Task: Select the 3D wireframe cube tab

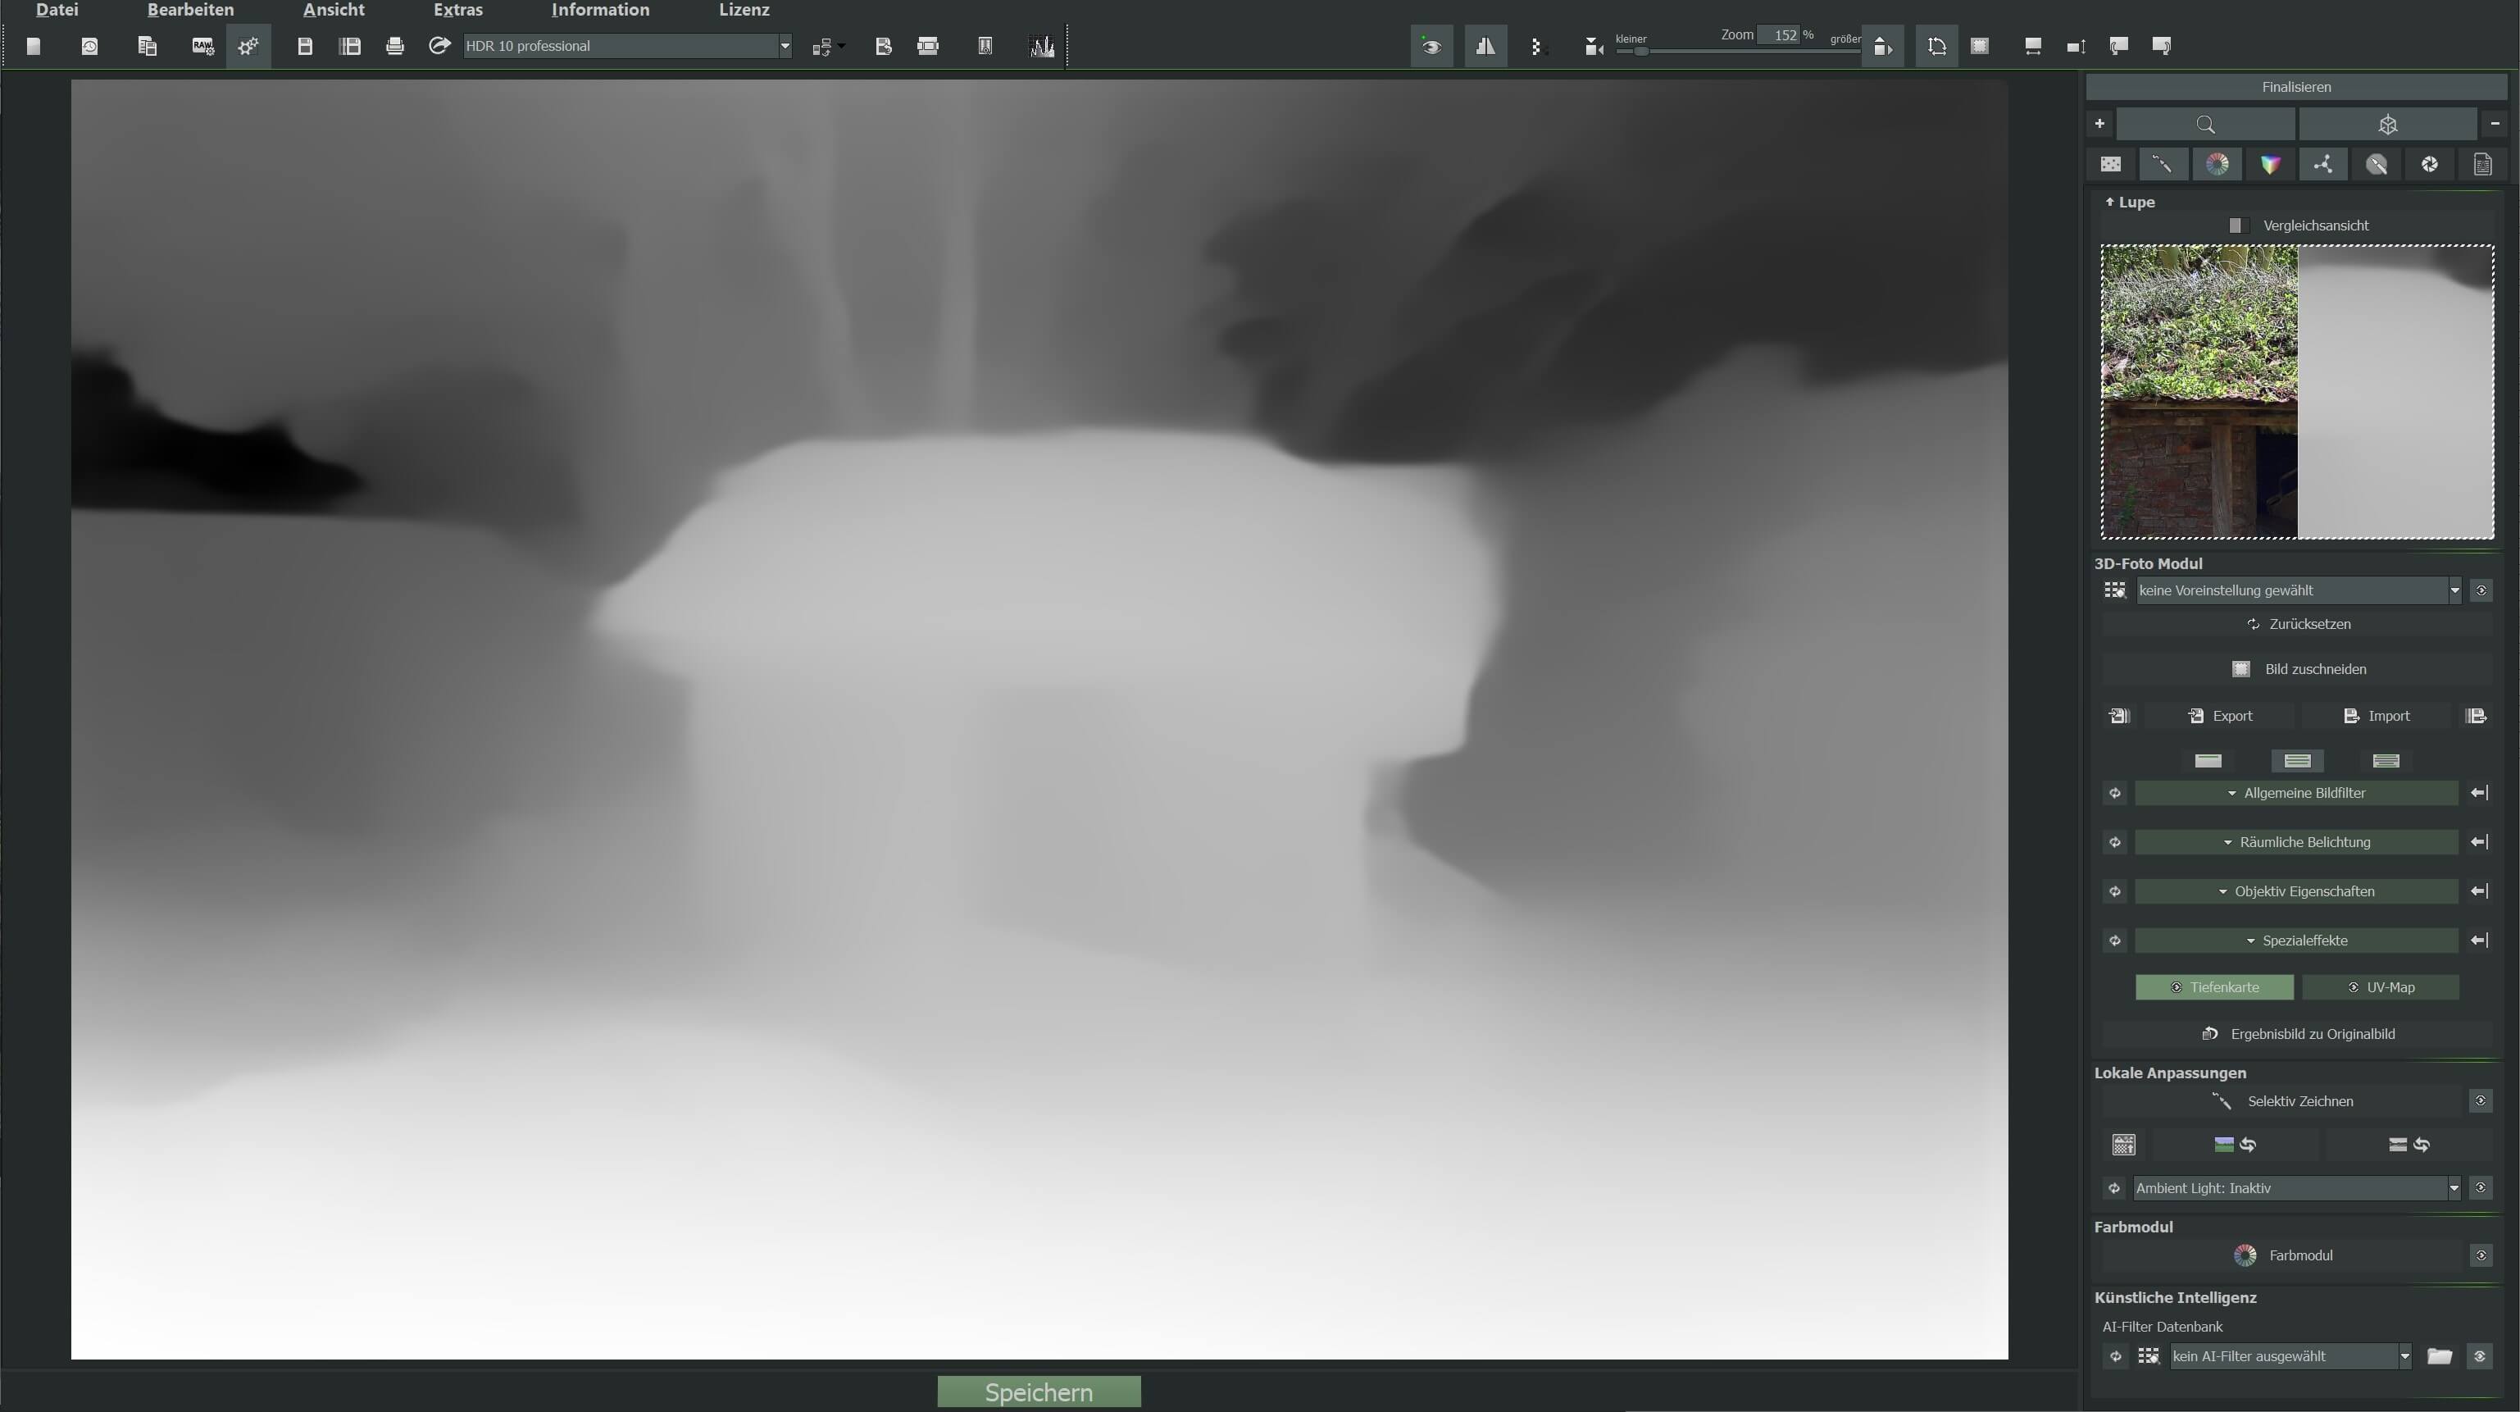Action: click(2387, 125)
